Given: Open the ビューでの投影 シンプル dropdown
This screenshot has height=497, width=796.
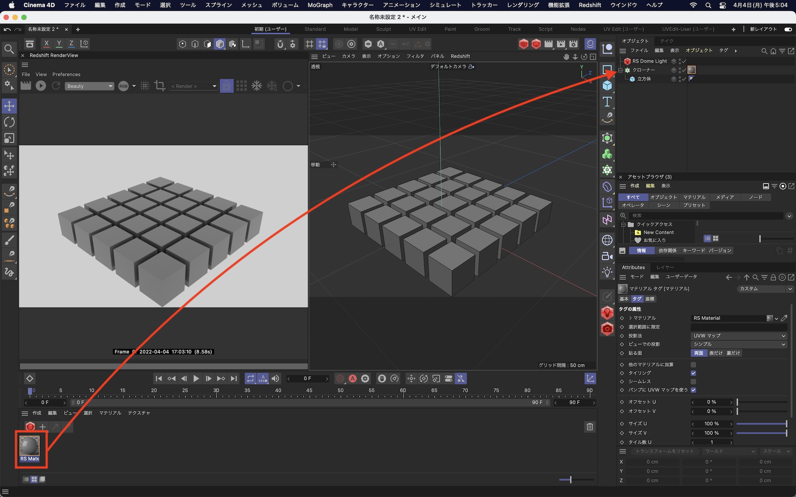Looking at the screenshot, I should tap(739, 344).
